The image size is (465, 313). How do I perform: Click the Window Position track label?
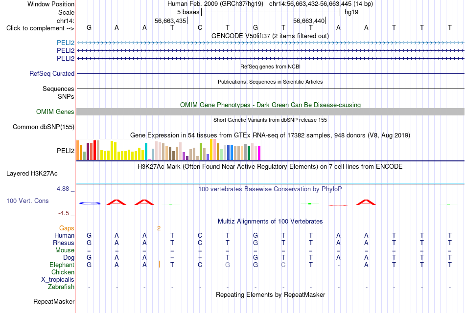[x=51, y=4]
